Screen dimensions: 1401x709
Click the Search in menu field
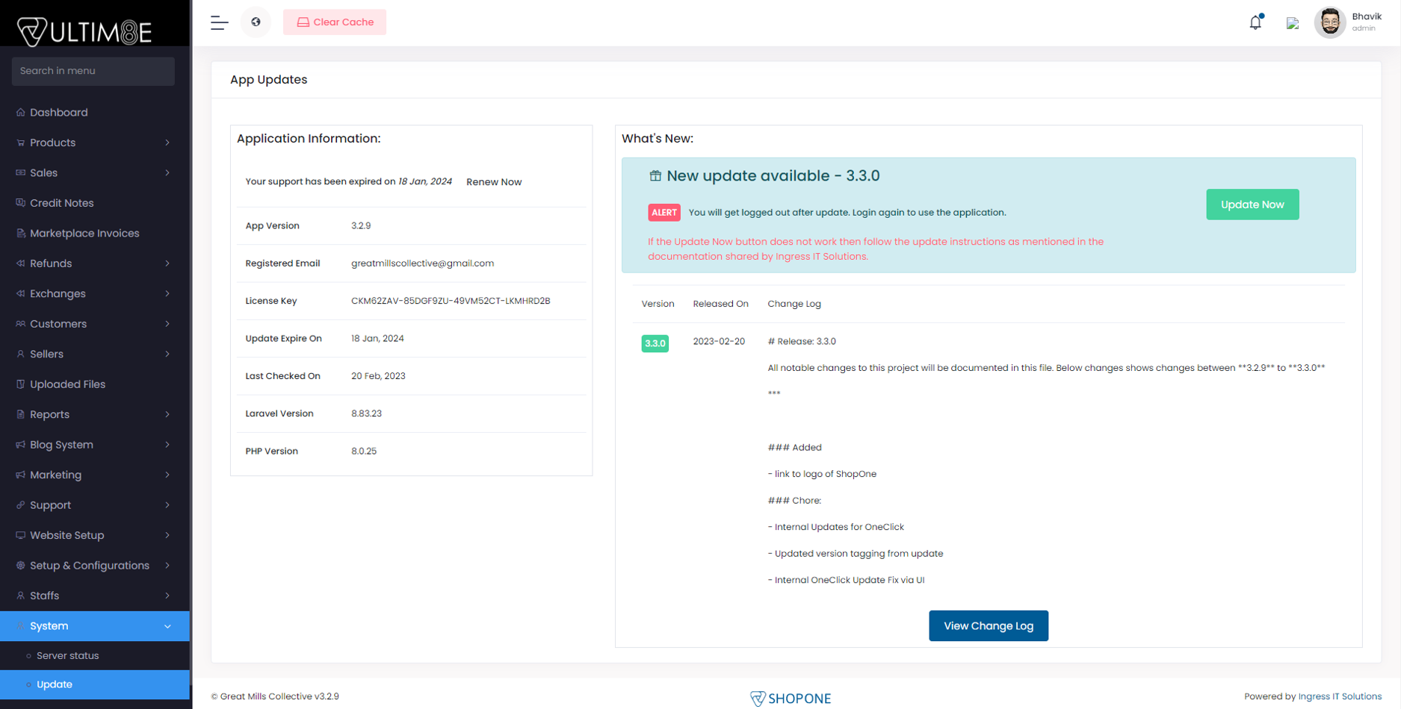93,71
